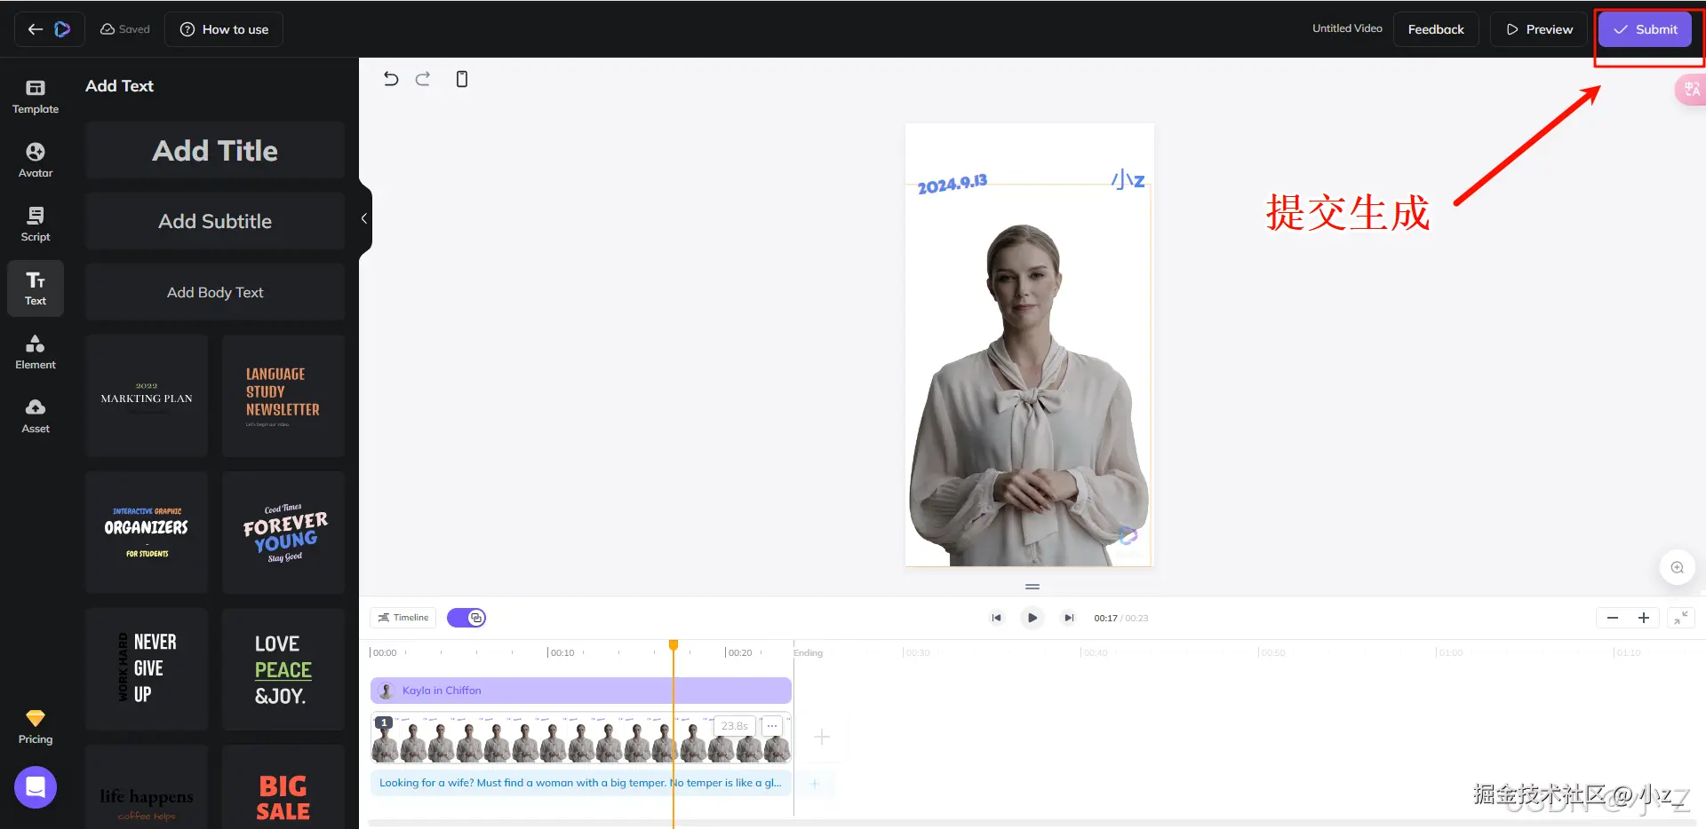Screen dimensions: 1706x829
Task: Collapse the Add Text side panel
Action: [364, 218]
